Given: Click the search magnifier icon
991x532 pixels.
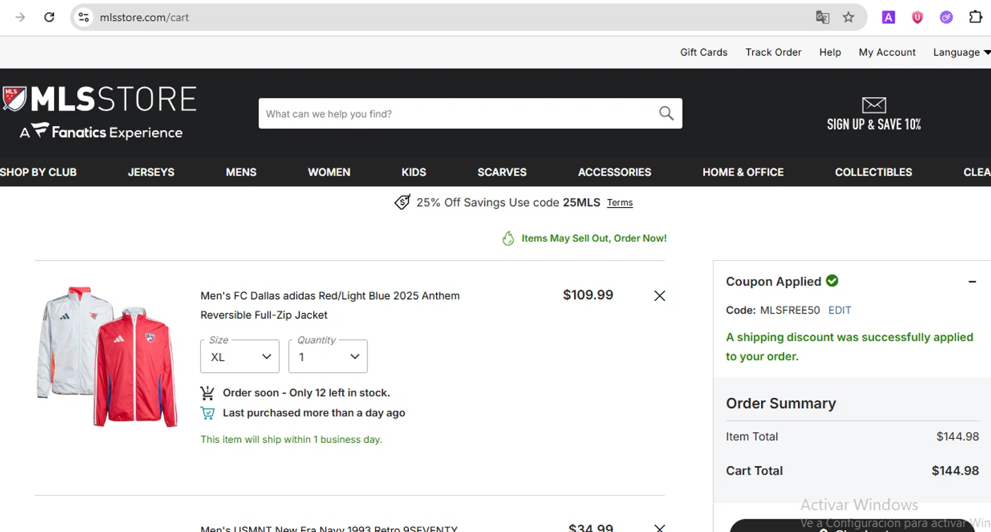Looking at the screenshot, I should [x=666, y=114].
